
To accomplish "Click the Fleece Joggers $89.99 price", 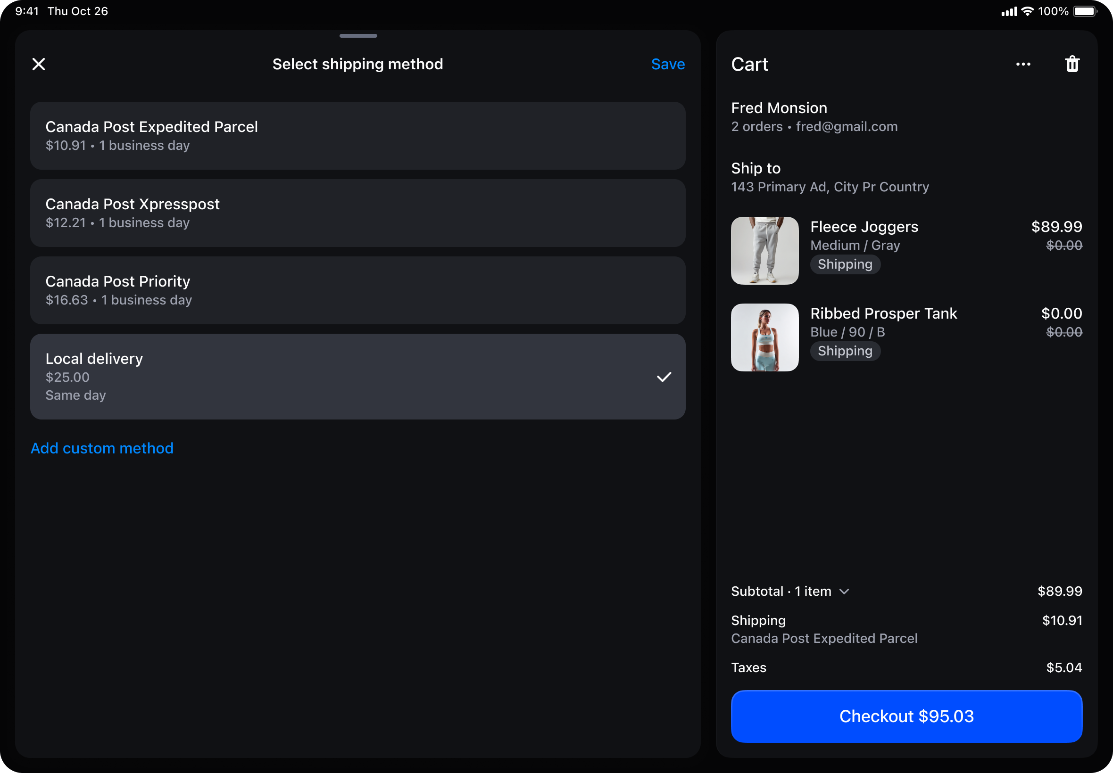I will click(1056, 226).
